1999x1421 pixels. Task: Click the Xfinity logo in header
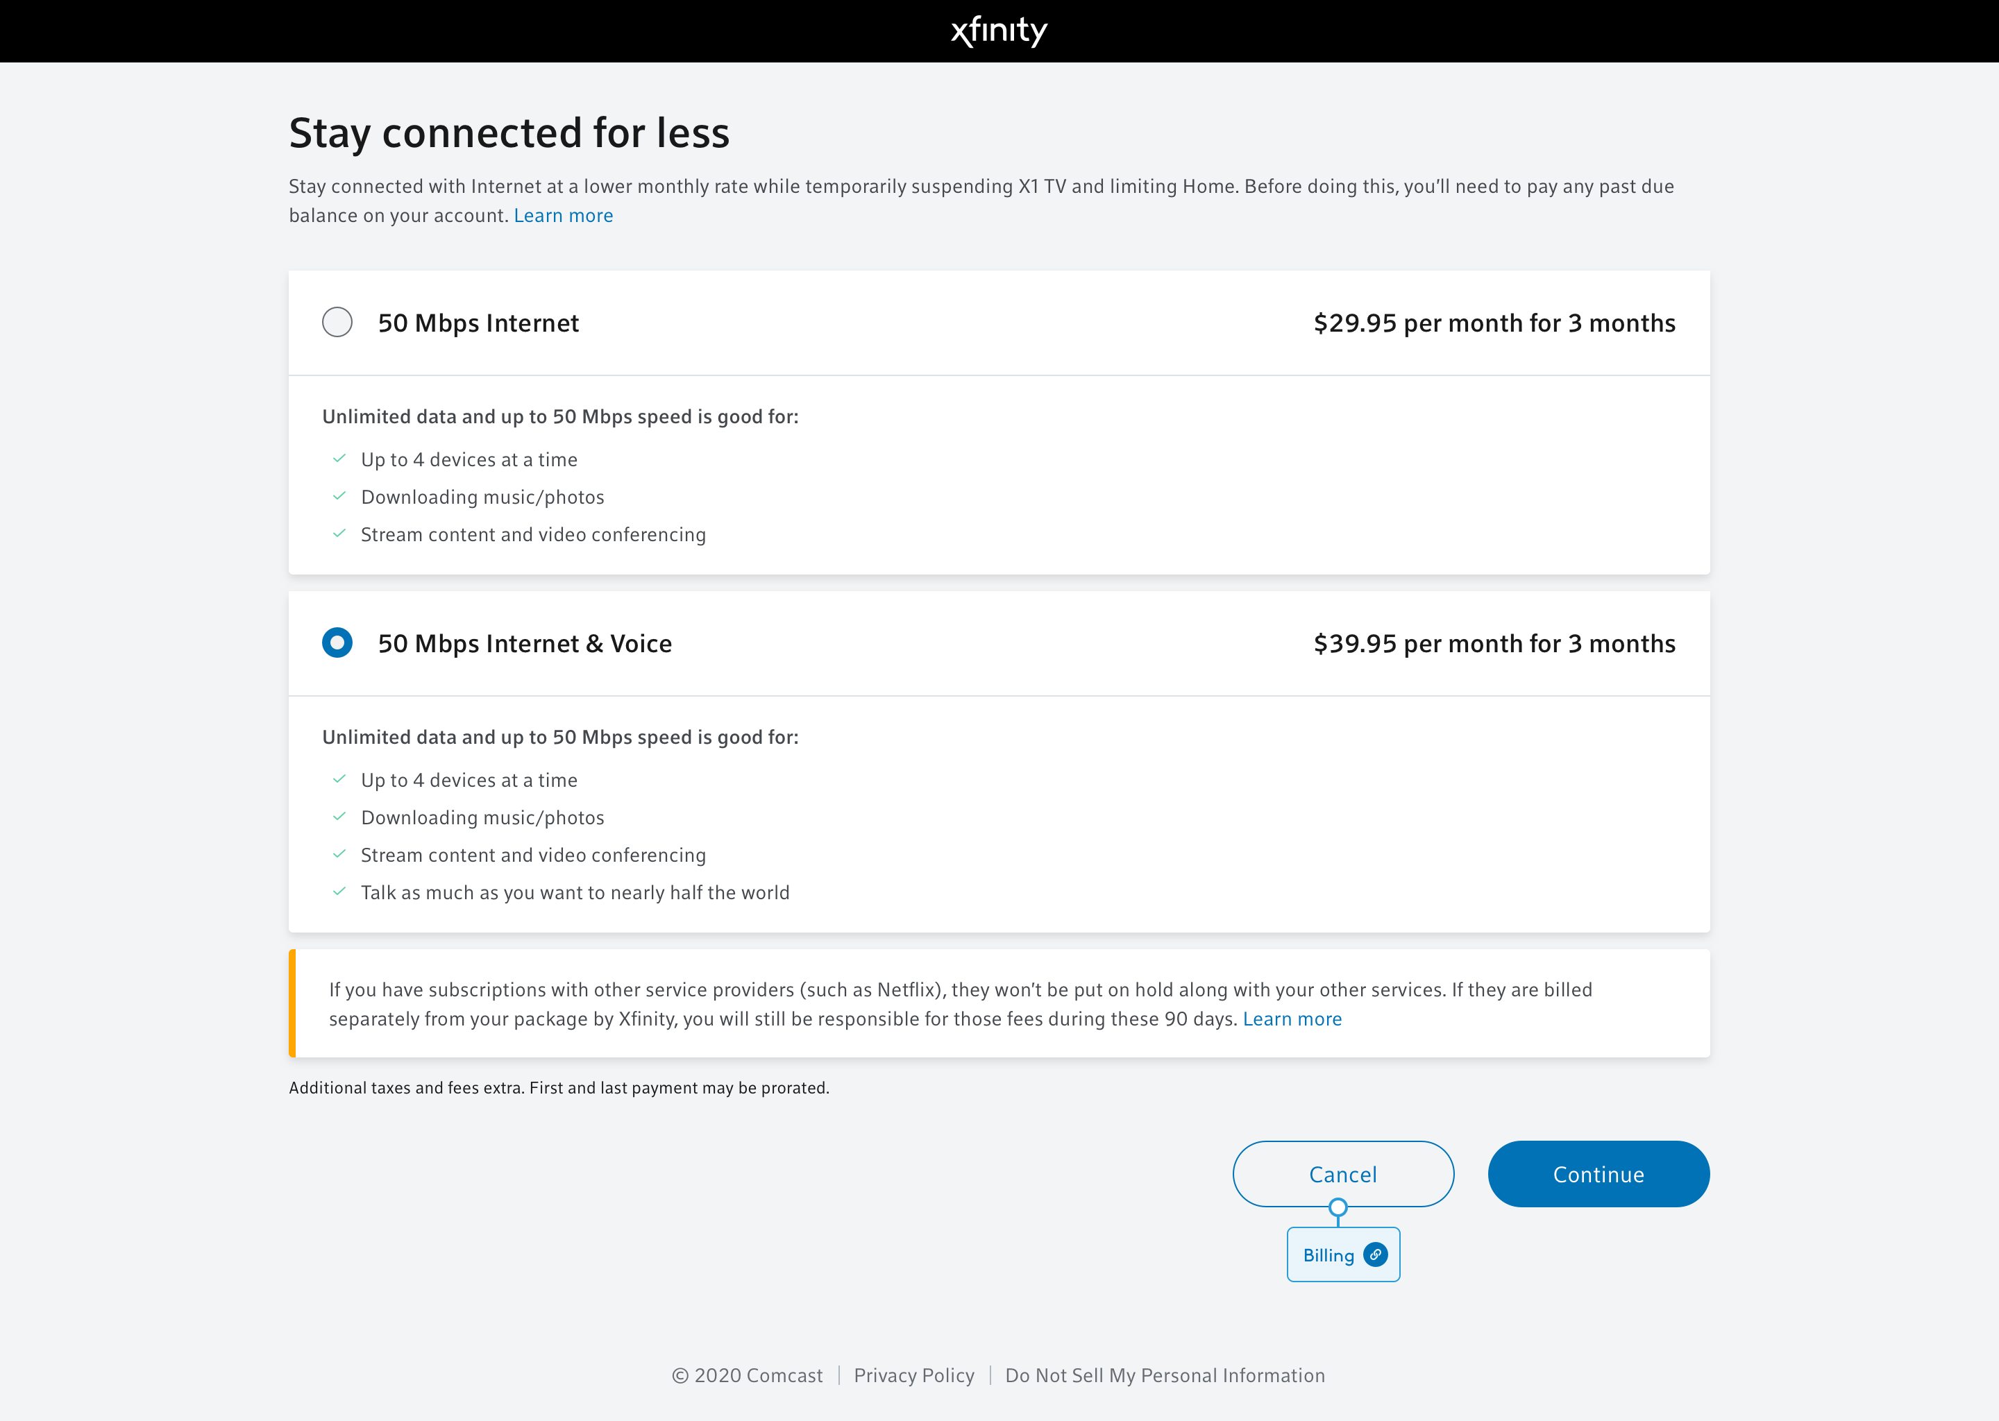click(x=999, y=31)
